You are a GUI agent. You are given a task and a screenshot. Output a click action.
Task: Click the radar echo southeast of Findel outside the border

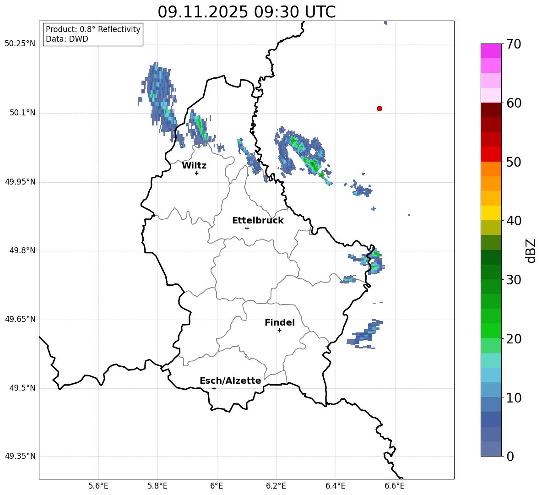coord(365,334)
